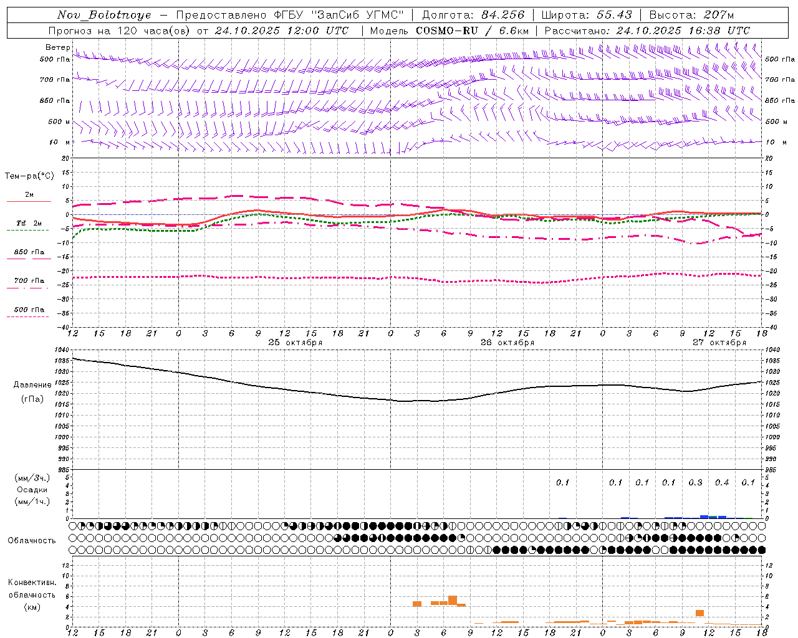Click the 0.4 precipitation amount value
Screen dimensions: 798x638
[722, 483]
